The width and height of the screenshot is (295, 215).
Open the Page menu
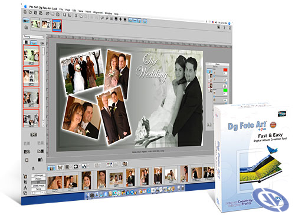point(68,10)
